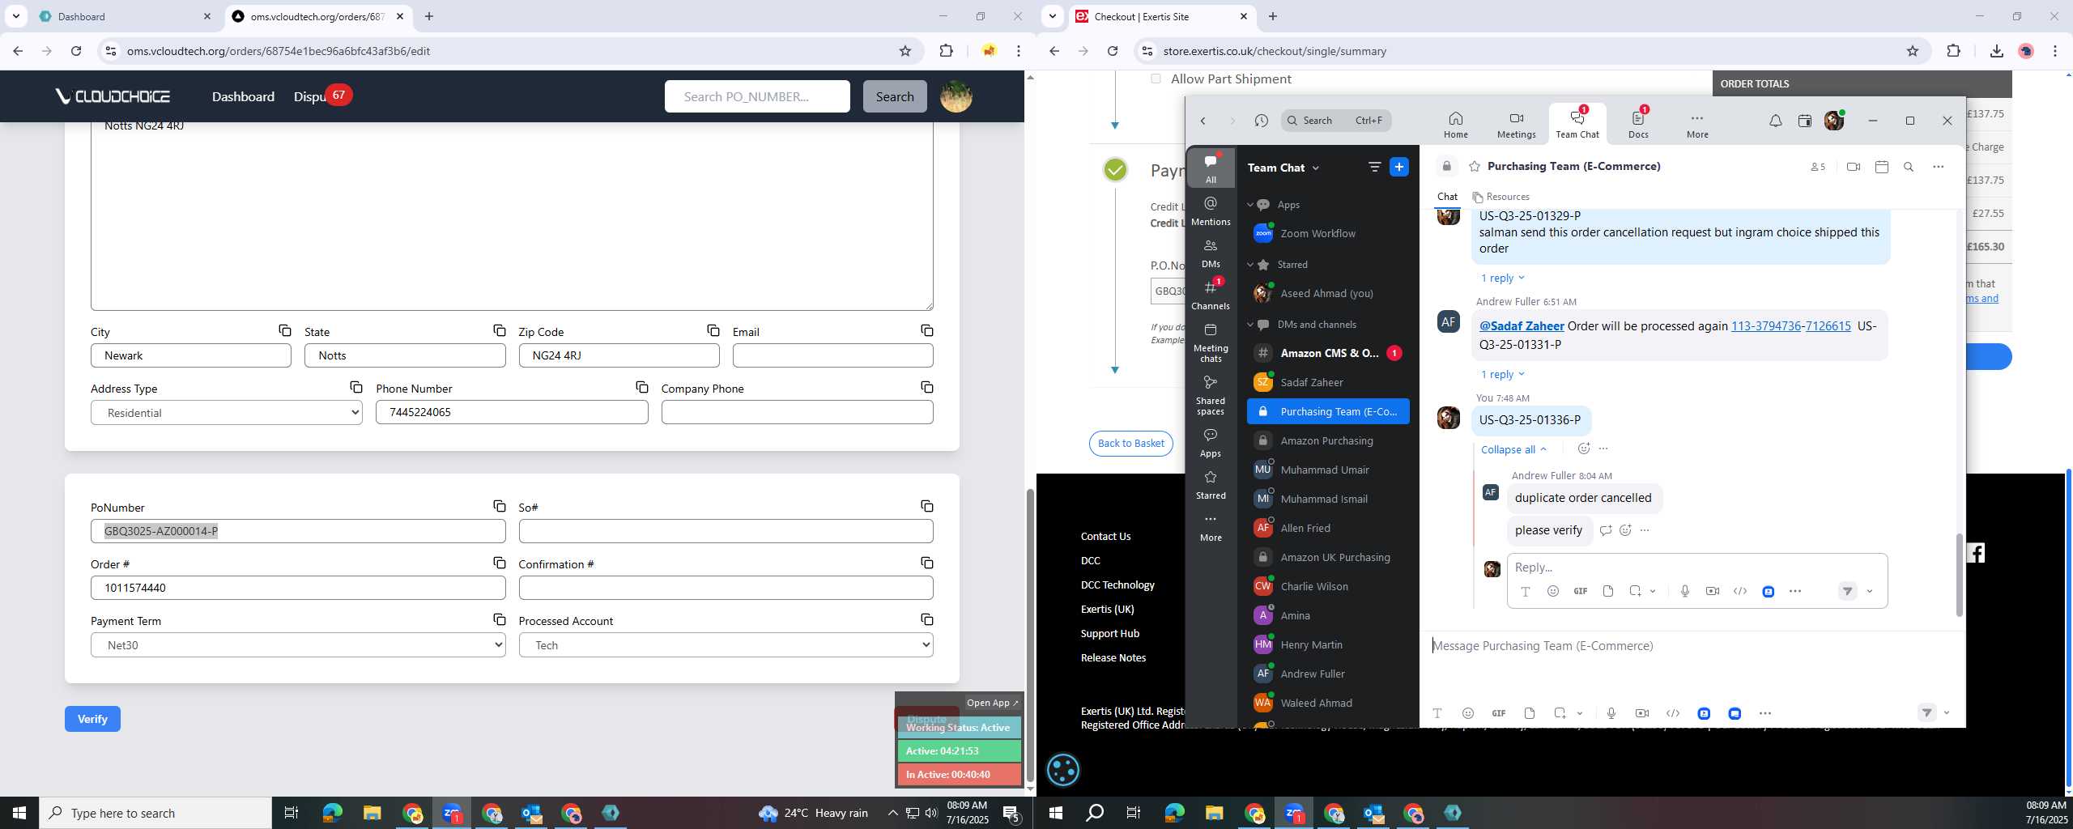Open cookie settings icon on Exertis page
Image resolution: width=2073 pixels, height=829 pixels.
pyautogui.click(x=1063, y=770)
